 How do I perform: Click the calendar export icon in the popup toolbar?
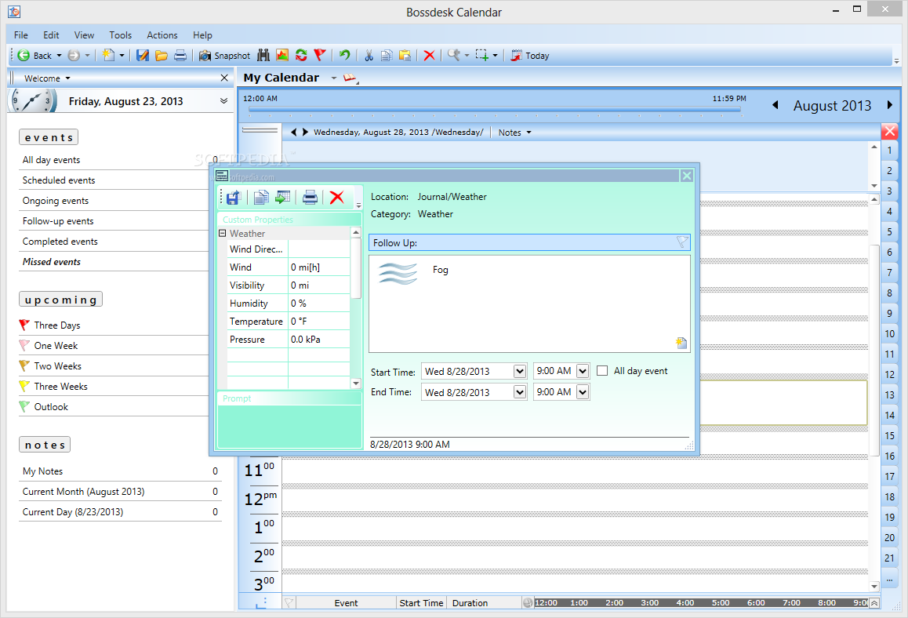[282, 198]
